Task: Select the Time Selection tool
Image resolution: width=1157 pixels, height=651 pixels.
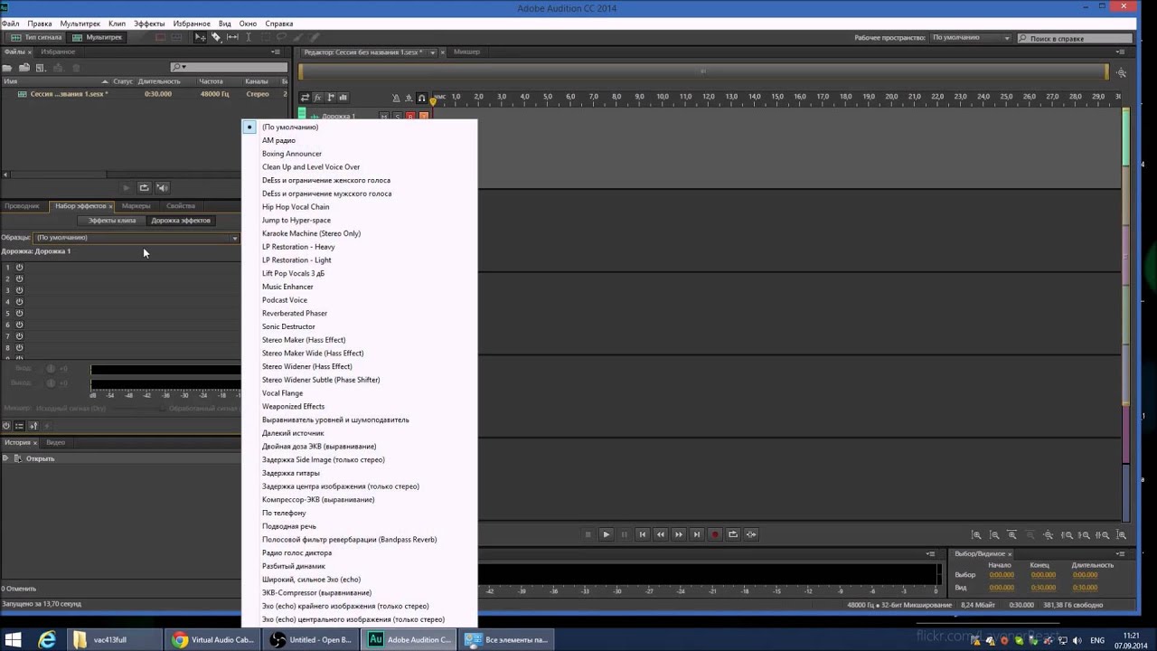Action: pos(248,37)
